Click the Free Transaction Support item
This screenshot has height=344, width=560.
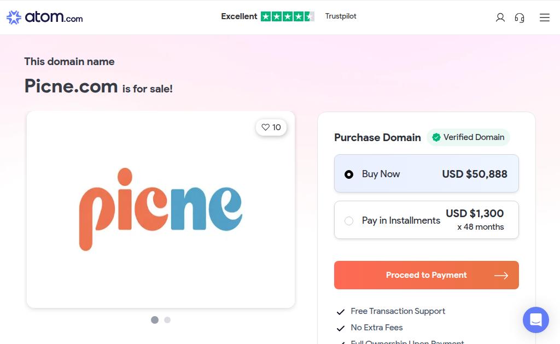tap(398, 311)
